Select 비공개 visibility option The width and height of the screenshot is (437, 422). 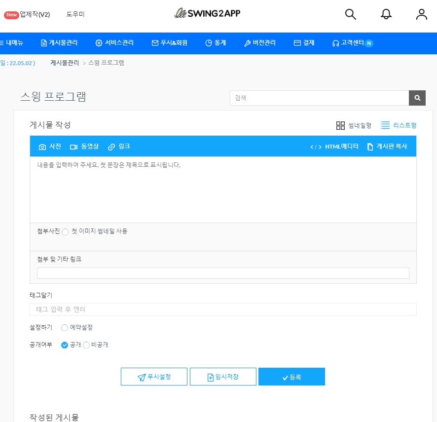pos(86,345)
